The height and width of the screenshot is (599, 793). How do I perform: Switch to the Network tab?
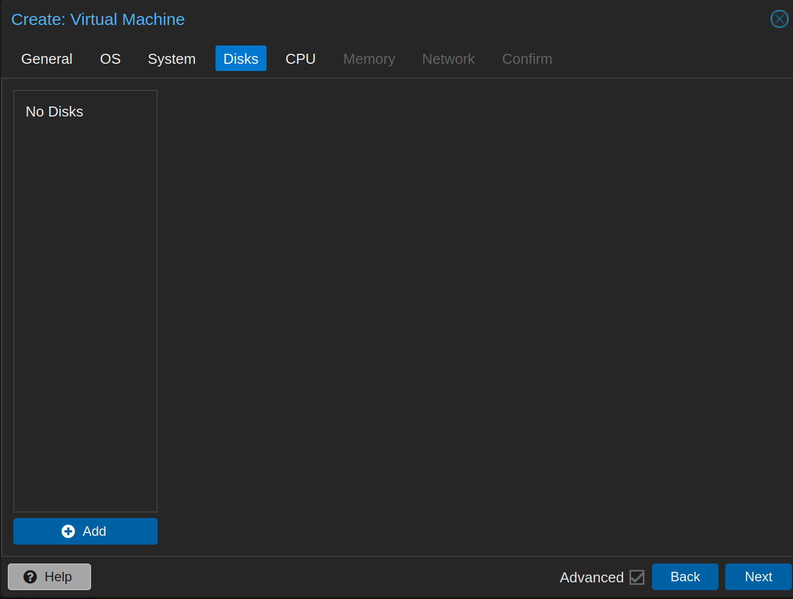click(x=448, y=59)
